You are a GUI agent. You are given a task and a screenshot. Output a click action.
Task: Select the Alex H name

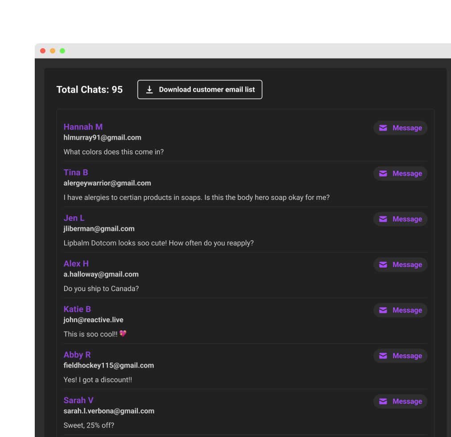[x=76, y=263]
